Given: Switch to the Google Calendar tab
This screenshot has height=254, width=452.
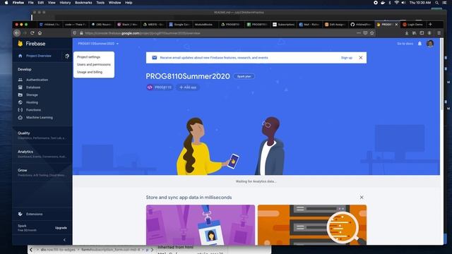Looking at the screenshot, I should point(179,25).
